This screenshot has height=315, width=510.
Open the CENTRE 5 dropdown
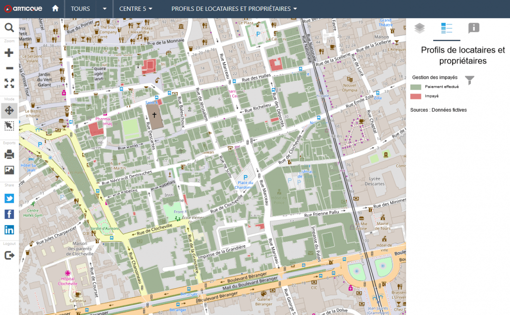(136, 9)
